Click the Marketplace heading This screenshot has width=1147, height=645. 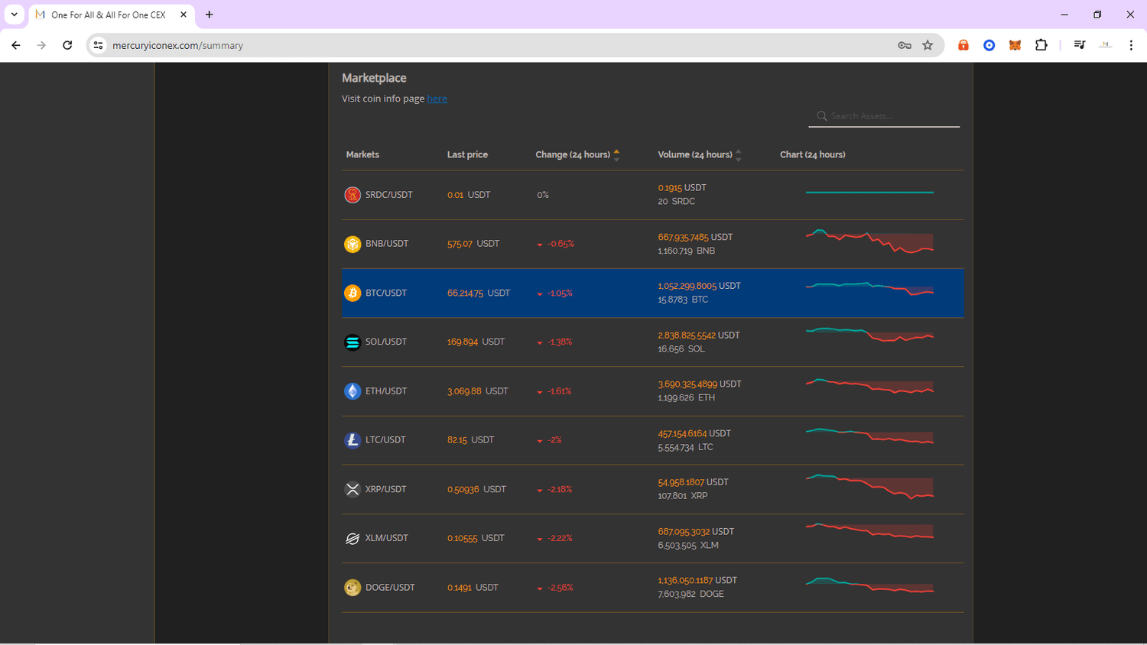(x=374, y=78)
